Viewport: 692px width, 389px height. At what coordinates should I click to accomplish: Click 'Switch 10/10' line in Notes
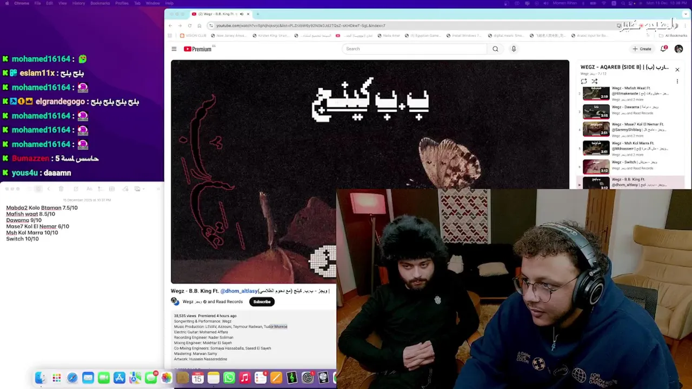pos(22,239)
